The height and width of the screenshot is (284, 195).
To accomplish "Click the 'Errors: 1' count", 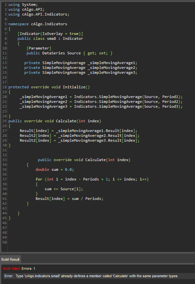I will pyautogui.click(x=28, y=268).
